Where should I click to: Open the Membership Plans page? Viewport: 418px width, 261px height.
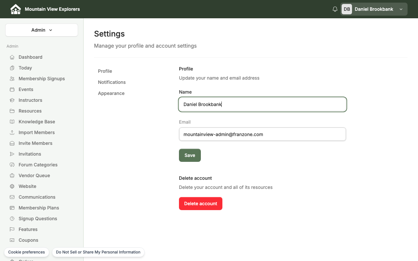click(x=39, y=208)
